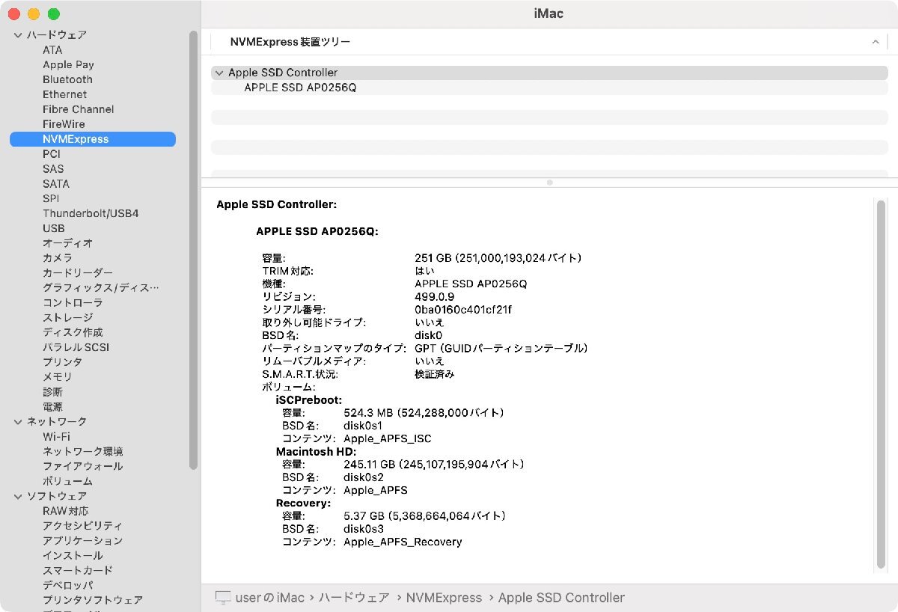Open プリンタ hardware info

coord(63,362)
